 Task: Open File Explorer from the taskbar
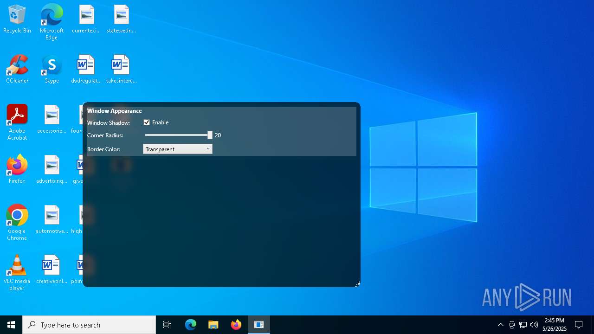tap(213, 325)
